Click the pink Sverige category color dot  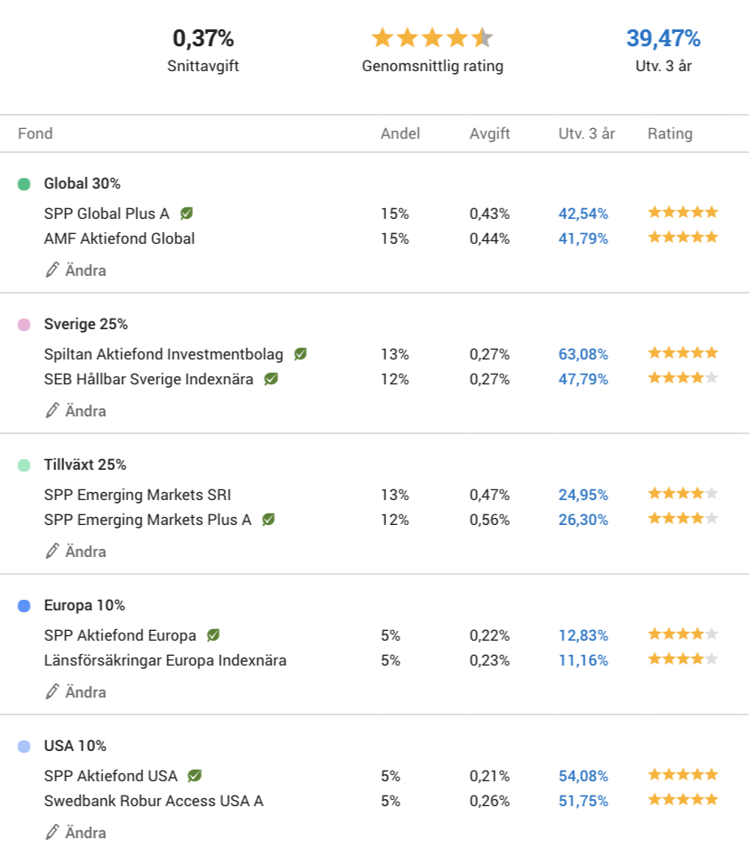pos(24,325)
